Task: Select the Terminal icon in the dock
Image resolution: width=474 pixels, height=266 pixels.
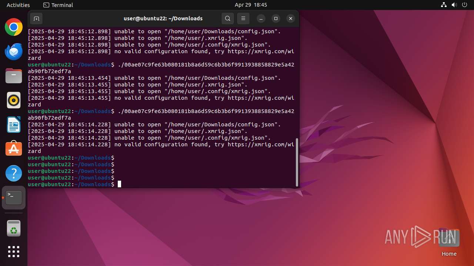Action: click(x=14, y=198)
